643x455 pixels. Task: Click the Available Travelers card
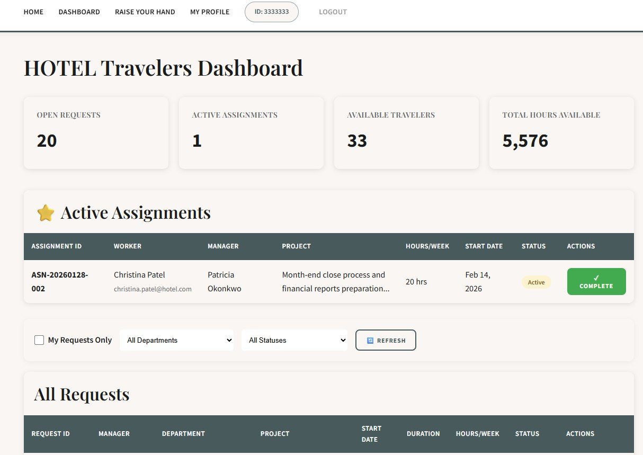pos(406,133)
